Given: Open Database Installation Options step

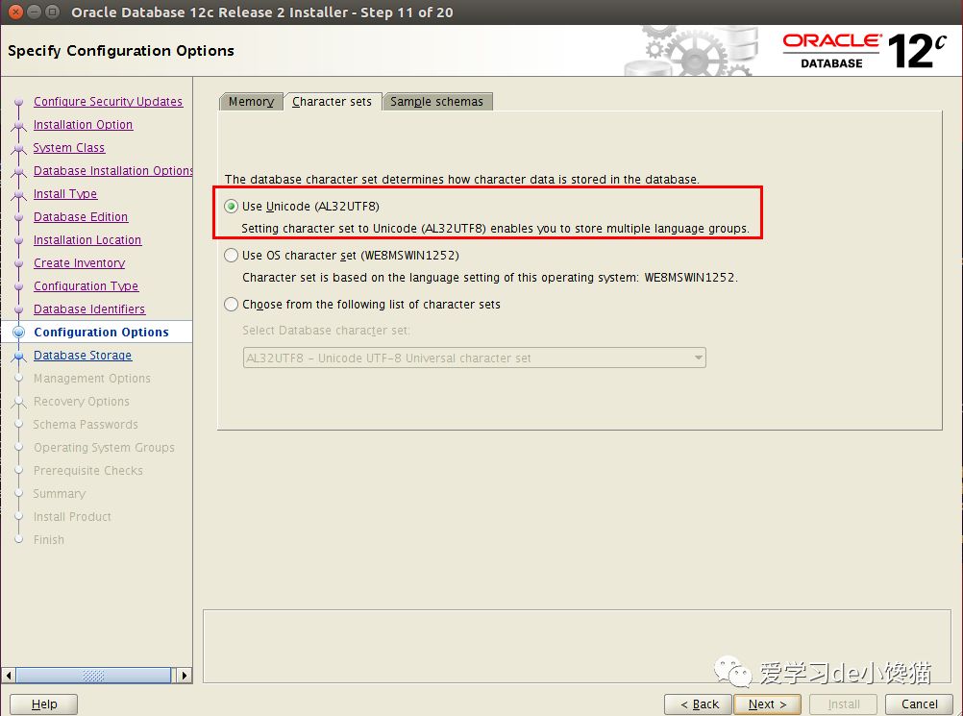Looking at the screenshot, I should click(113, 171).
